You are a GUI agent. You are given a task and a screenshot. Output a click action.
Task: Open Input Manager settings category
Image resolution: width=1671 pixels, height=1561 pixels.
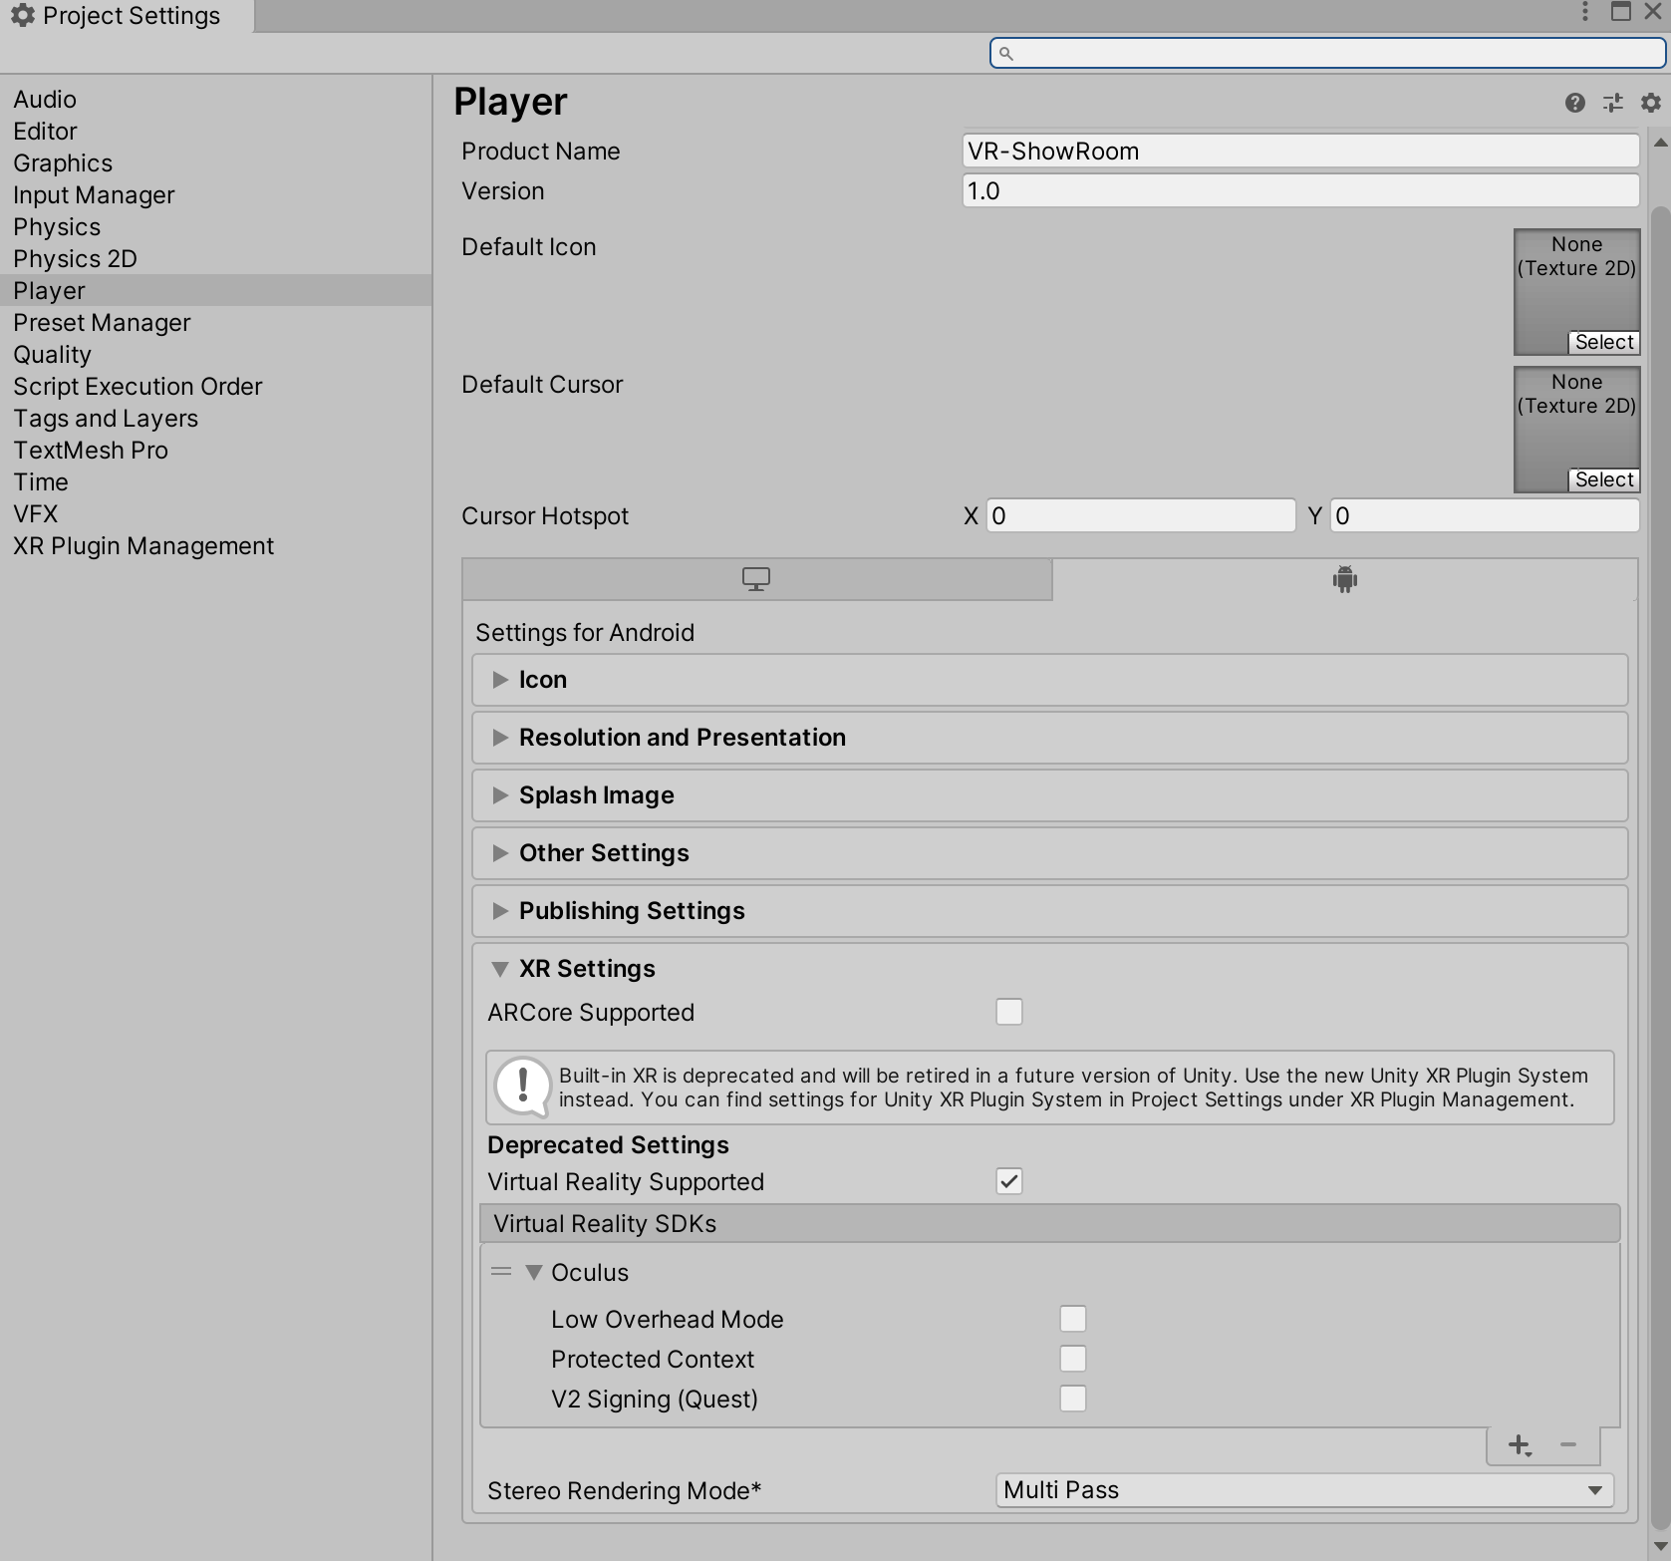(215, 195)
